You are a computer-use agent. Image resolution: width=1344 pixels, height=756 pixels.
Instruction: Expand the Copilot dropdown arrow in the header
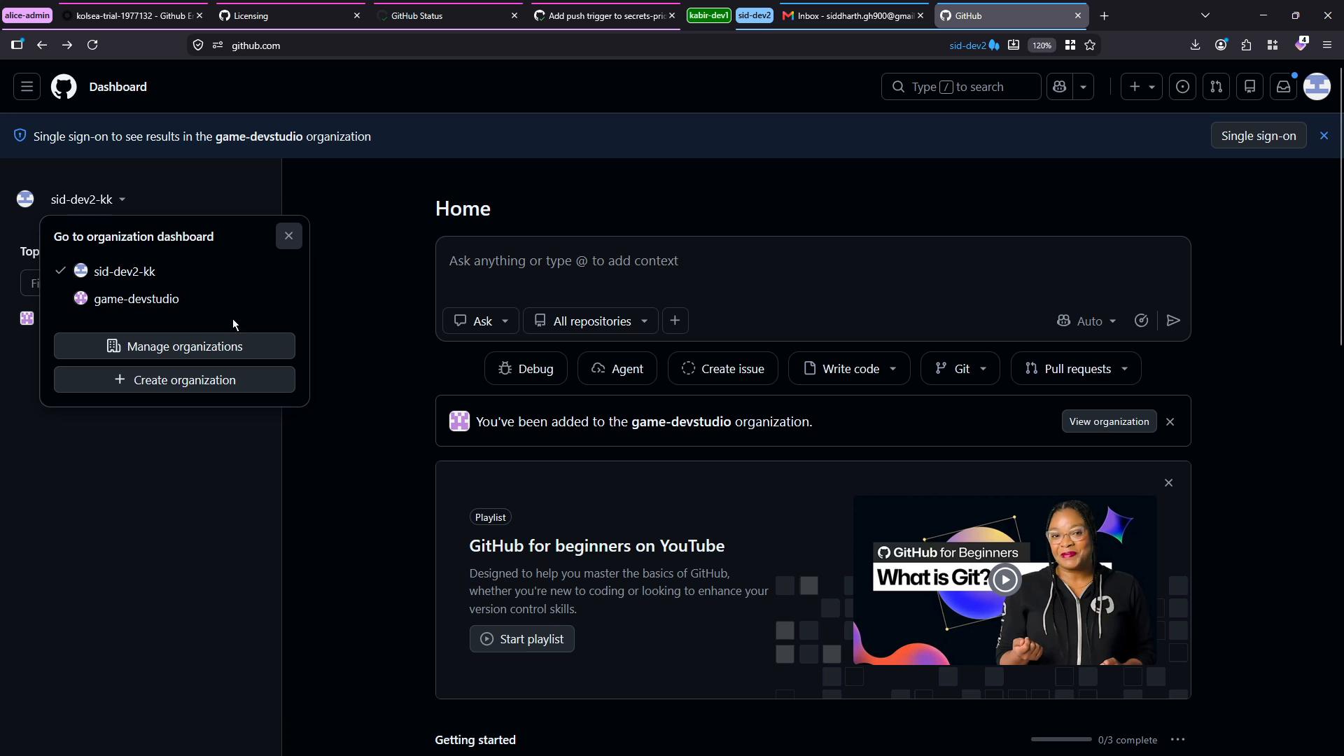1084,87
